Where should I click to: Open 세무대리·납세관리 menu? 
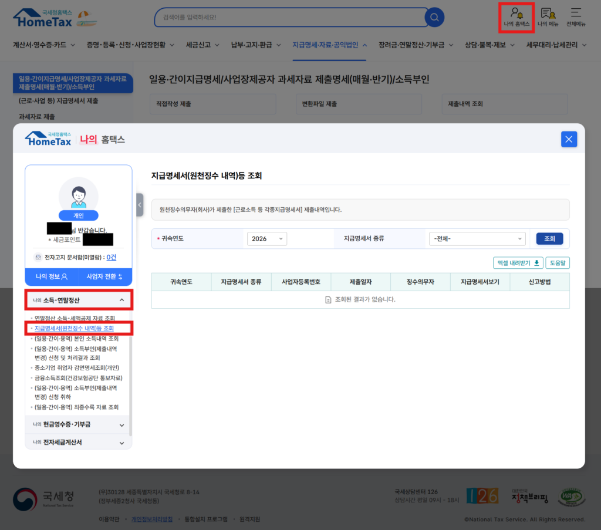point(556,45)
